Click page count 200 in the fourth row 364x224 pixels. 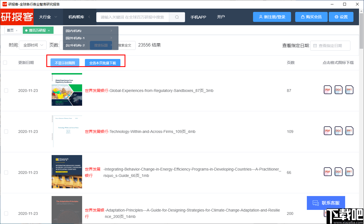pyautogui.click(x=290, y=213)
